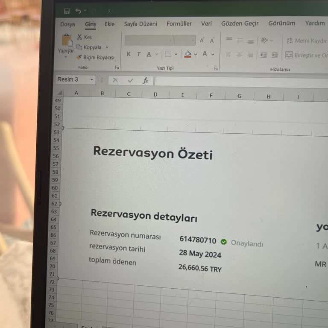Open the Pano dialog launcher
The width and height of the screenshot is (328, 328).
point(117,67)
